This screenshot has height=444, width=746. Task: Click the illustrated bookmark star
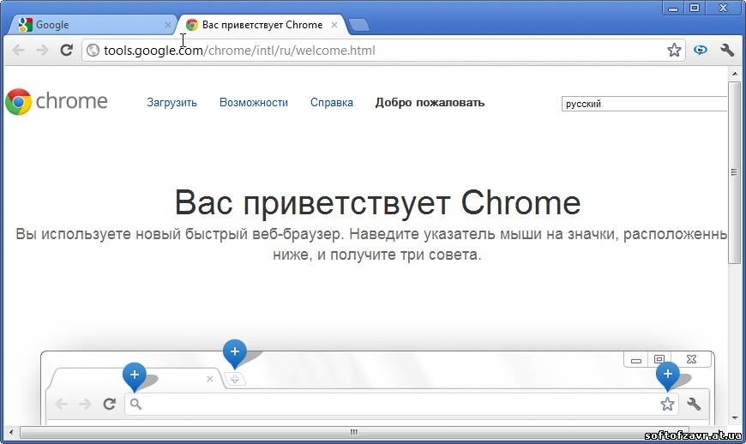tap(667, 404)
